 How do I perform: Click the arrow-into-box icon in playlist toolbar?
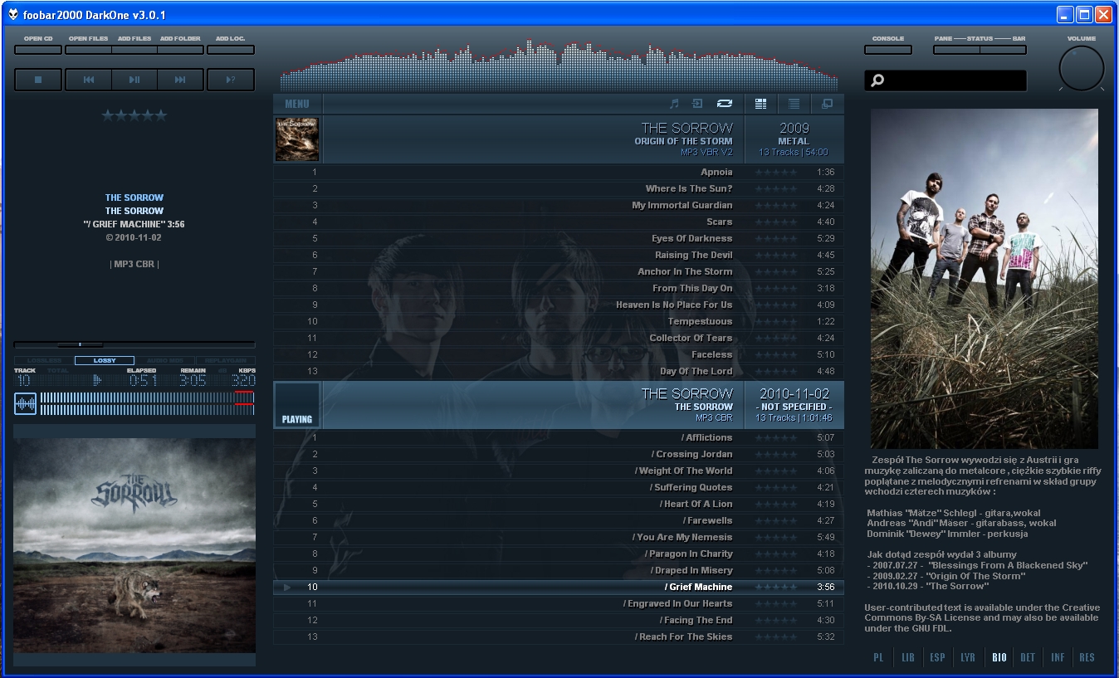[x=697, y=104]
